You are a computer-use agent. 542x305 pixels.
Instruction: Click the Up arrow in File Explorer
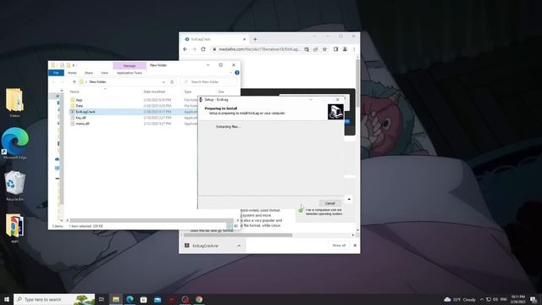tap(74, 82)
